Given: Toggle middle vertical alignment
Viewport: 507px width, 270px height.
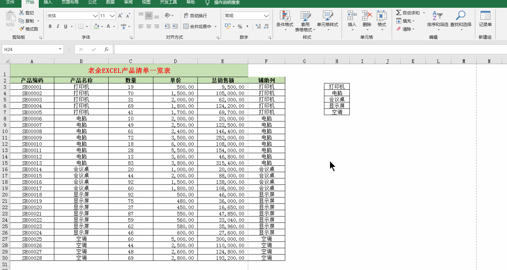Looking at the screenshot, I should (149, 15).
